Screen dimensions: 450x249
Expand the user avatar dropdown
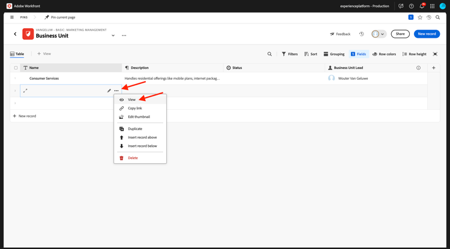(x=379, y=34)
